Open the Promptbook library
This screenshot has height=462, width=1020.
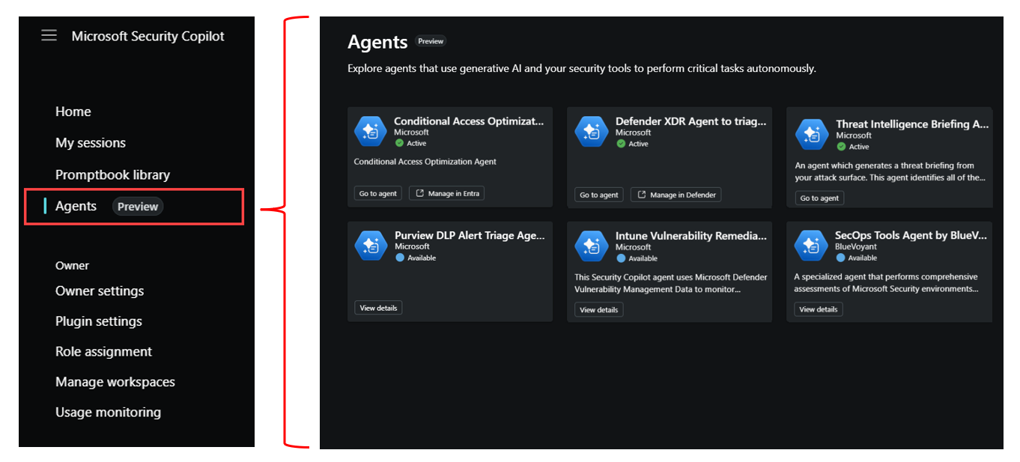pos(112,174)
